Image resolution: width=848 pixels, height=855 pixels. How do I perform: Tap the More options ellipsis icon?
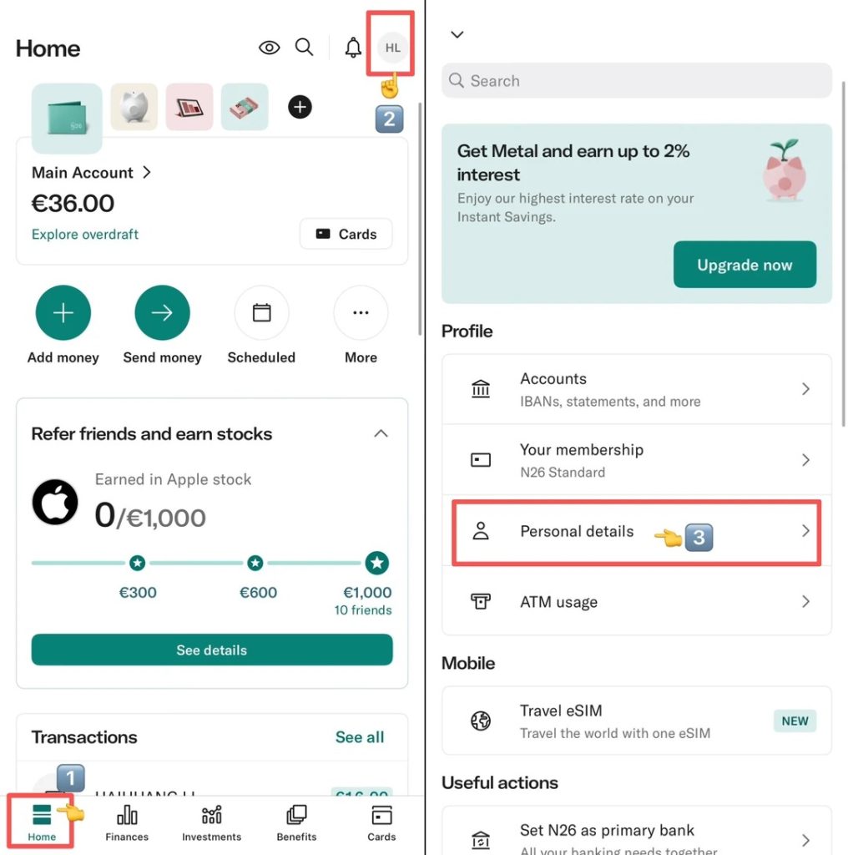point(361,313)
